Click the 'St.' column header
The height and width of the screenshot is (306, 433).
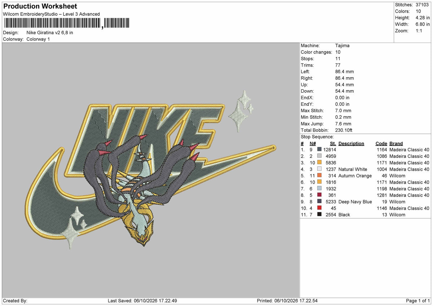click(x=333, y=143)
